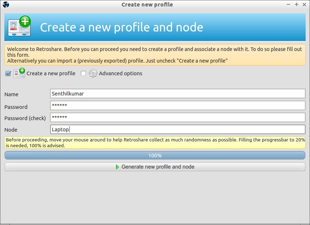Click the small new profile icon beside checkbox

pos(19,73)
